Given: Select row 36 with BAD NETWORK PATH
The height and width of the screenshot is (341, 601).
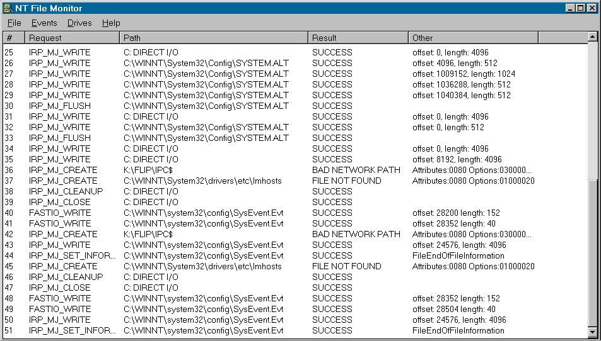Looking at the screenshot, I should [356, 170].
